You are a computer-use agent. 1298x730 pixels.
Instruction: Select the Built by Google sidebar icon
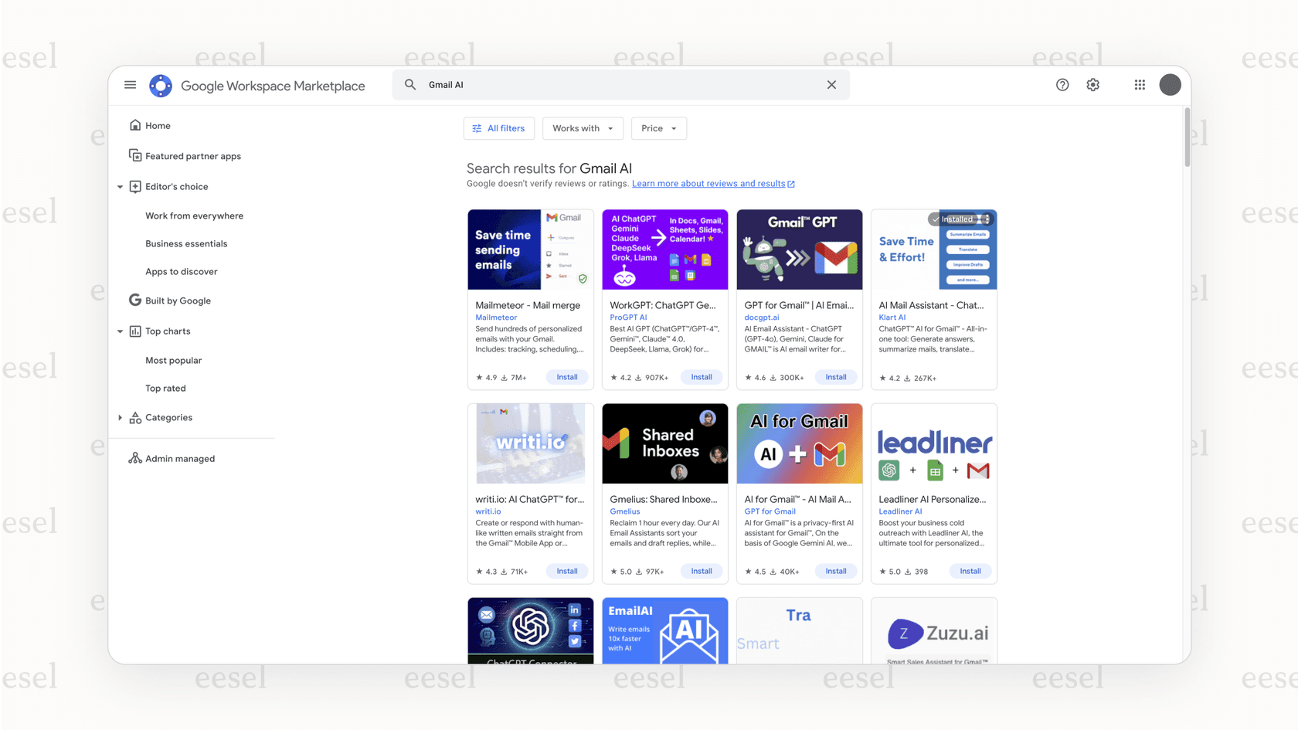(x=134, y=300)
